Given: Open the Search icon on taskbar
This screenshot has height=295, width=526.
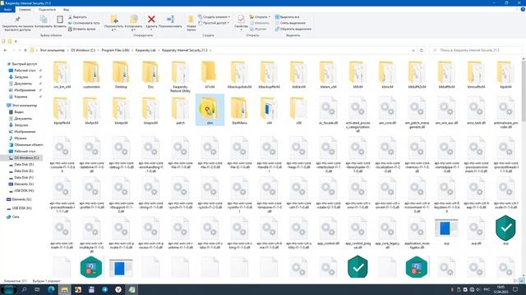Looking at the screenshot, I should pyautogui.click(x=24, y=289).
